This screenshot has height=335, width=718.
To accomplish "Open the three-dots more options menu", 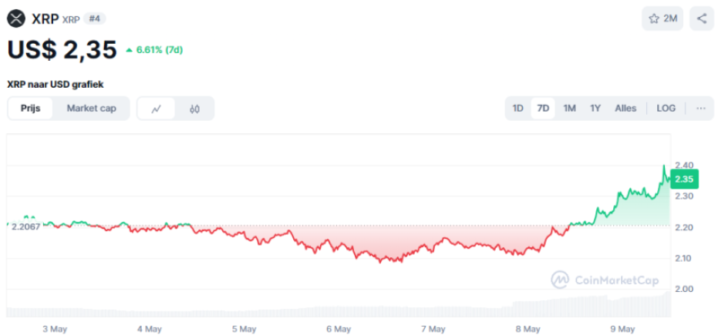I will point(700,109).
